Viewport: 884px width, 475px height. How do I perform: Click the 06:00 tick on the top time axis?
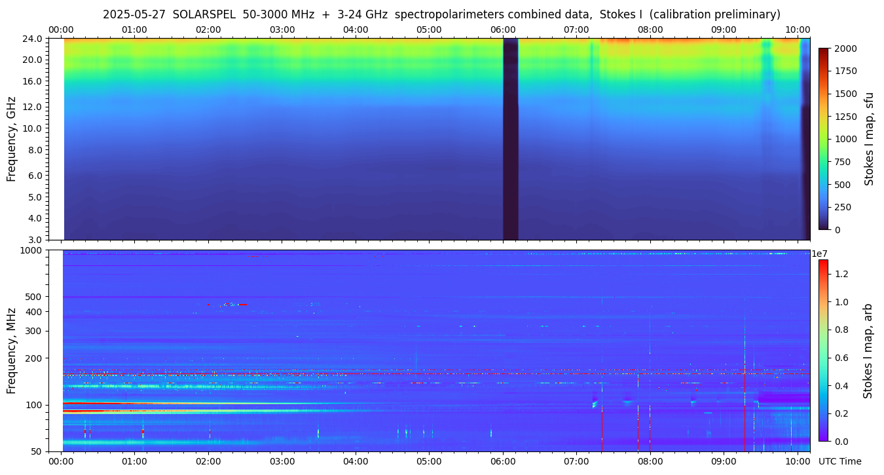pyautogui.click(x=503, y=29)
